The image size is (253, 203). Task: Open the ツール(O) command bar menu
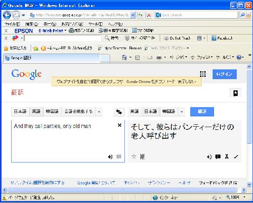tap(225, 57)
